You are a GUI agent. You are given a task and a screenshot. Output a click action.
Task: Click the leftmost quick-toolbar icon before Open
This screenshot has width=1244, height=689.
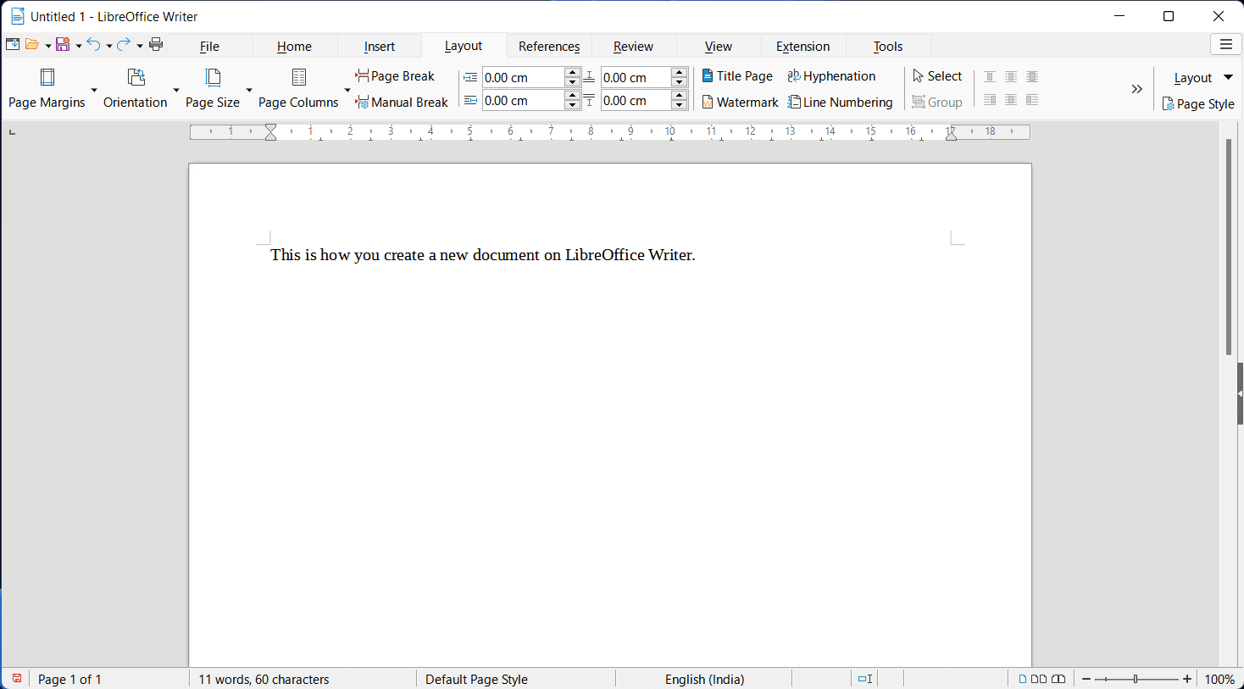13,45
